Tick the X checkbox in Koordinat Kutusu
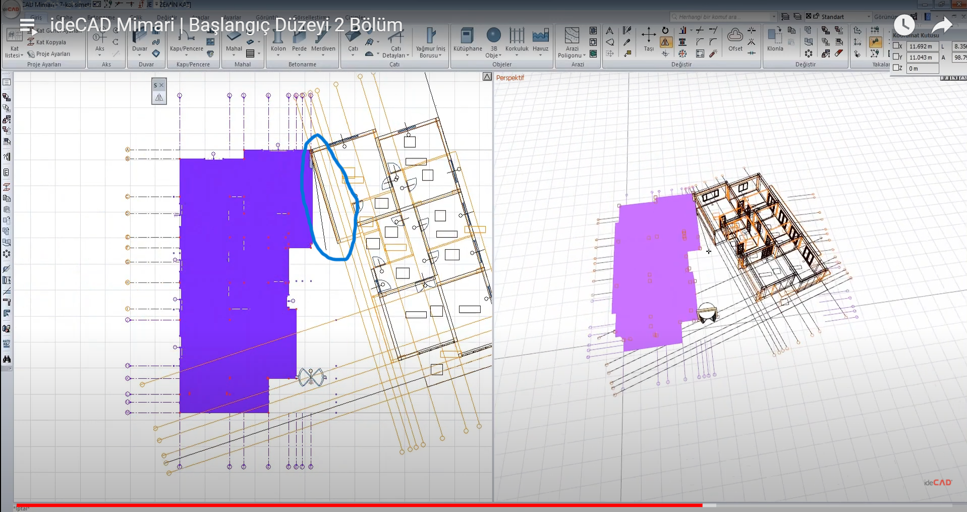Screen dimensions: 967x512 [896, 46]
